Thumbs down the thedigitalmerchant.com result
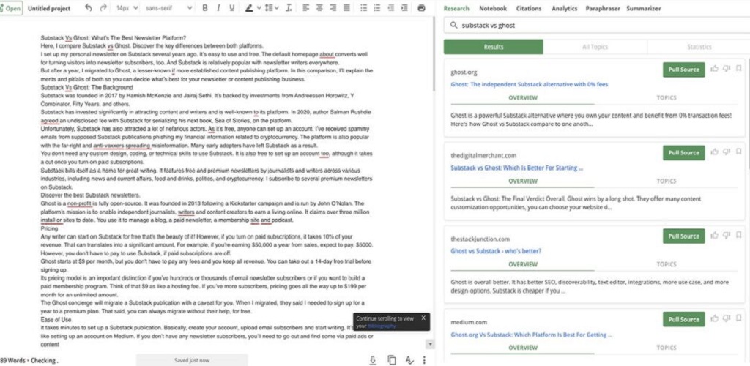This screenshot has width=750, height=366. click(x=727, y=152)
